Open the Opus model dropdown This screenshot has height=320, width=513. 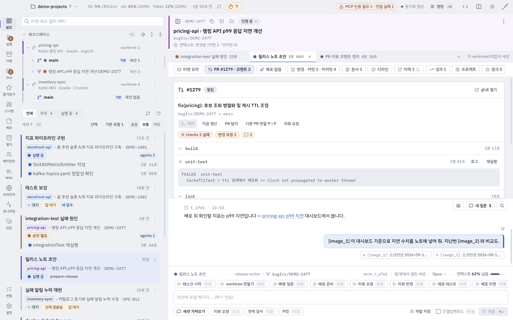point(439,274)
